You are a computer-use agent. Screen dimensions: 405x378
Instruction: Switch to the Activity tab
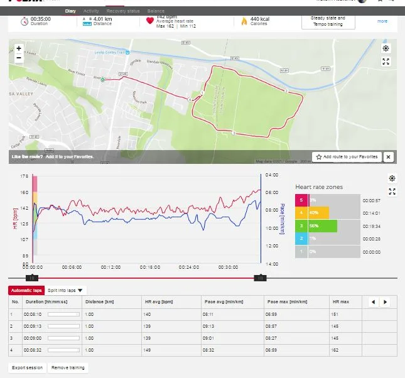click(91, 11)
